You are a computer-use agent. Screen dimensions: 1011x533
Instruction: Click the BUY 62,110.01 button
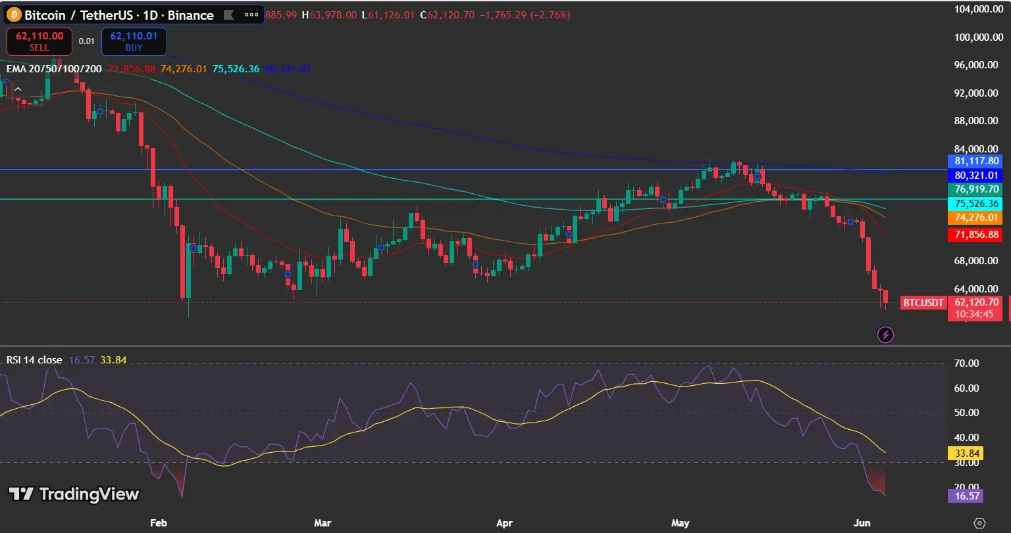(134, 41)
